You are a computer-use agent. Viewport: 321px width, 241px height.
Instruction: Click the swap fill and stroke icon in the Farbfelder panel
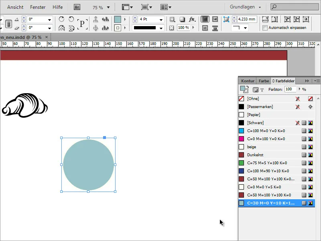247,87
